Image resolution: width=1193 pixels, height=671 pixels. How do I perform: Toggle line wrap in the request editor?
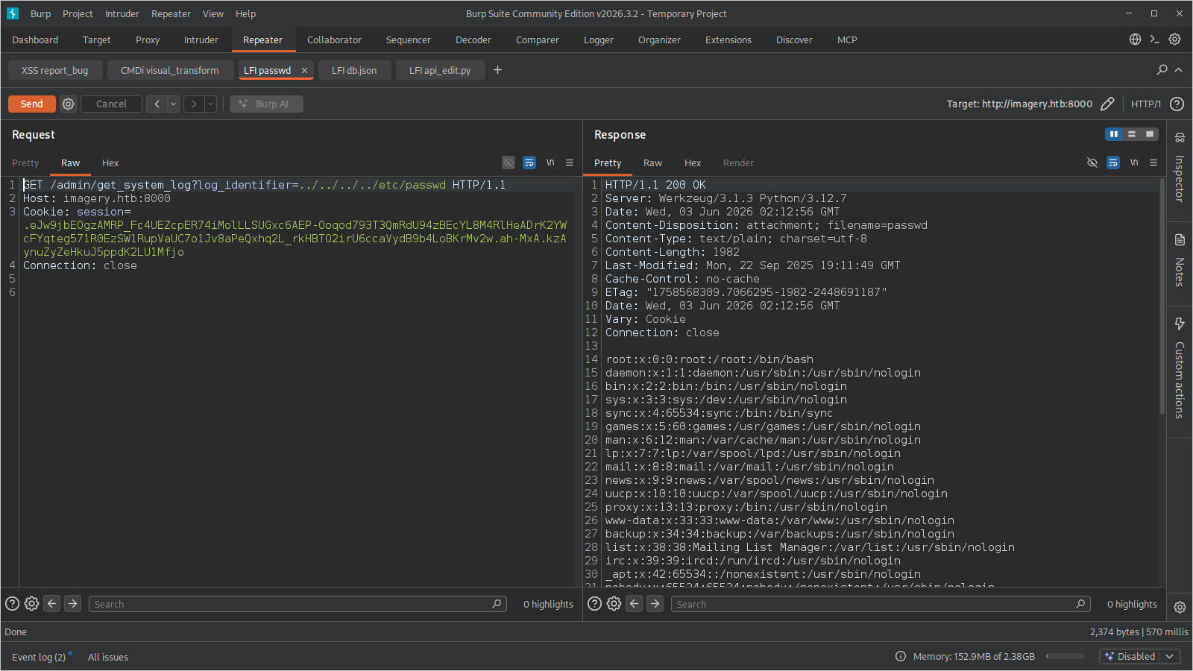(x=529, y=163)
